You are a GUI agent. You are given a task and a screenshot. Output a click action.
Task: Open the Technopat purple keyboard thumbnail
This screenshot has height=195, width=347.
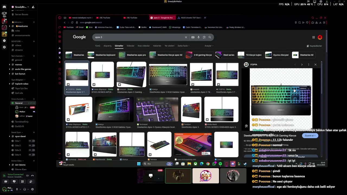157,109
